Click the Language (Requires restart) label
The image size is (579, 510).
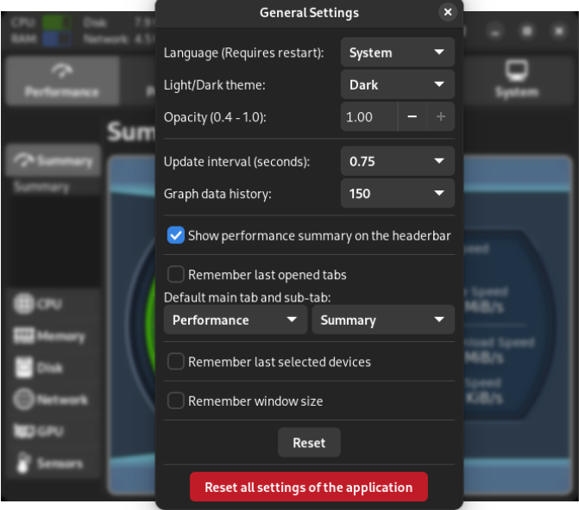click(x=243, y=53)
